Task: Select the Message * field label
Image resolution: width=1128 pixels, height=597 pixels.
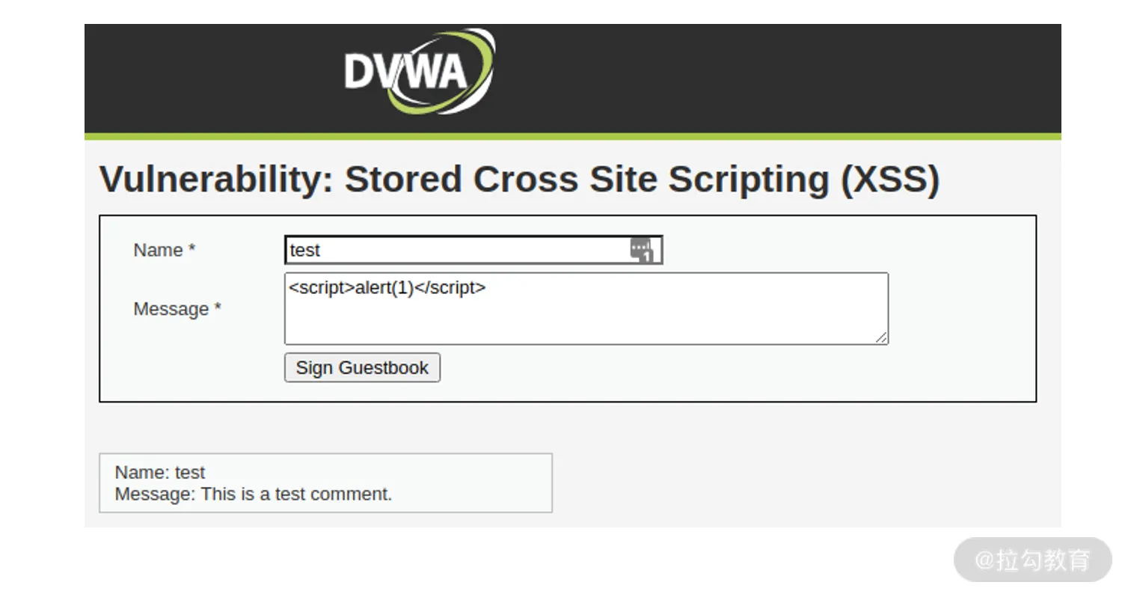Action: point(177,309)
